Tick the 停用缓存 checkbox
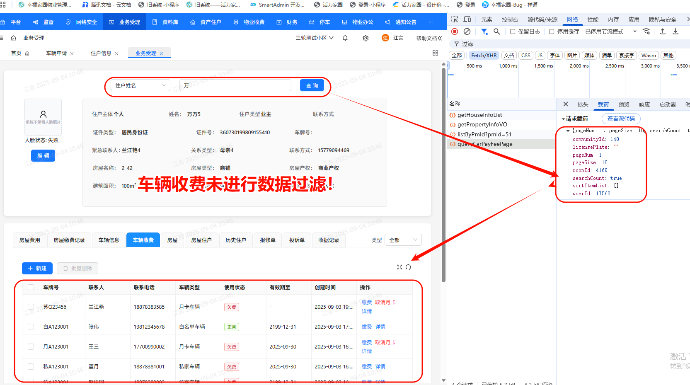Screen dimensions: 690x385 (x=552, y=31)
